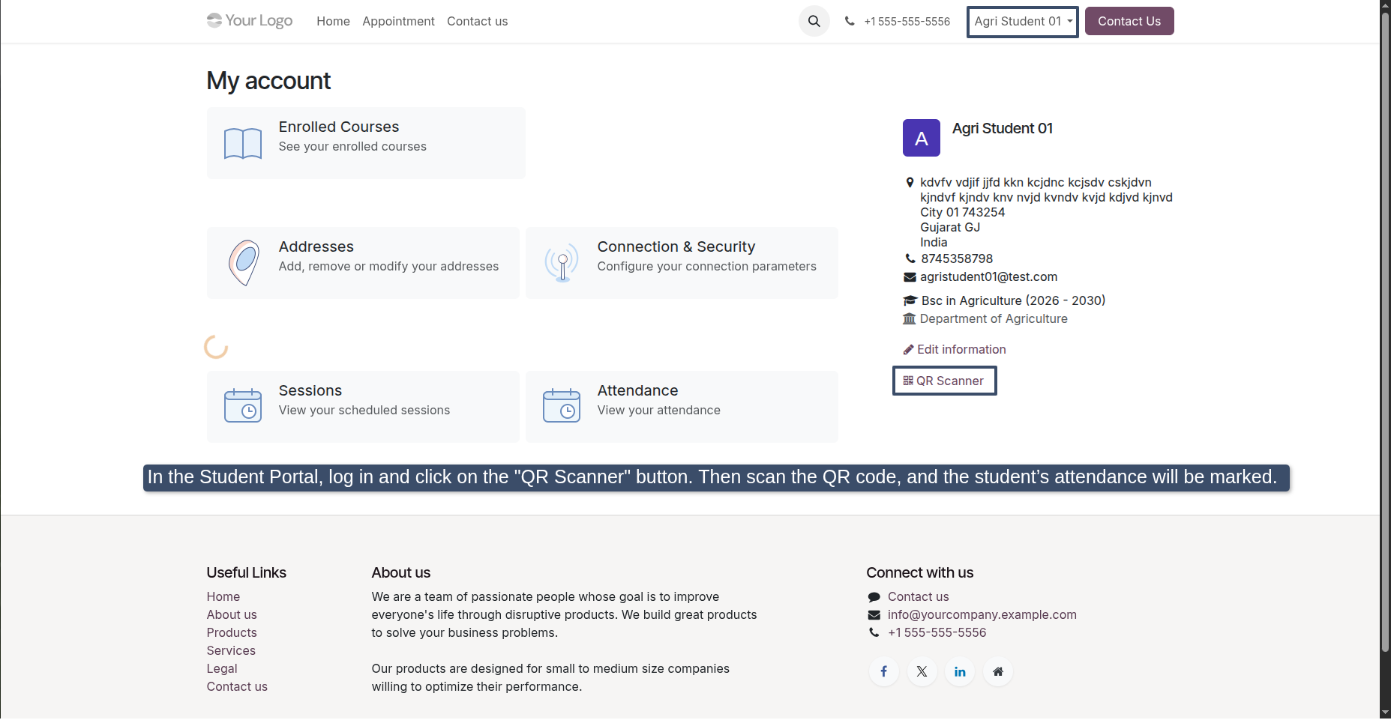Click the Addresses map pin icon
This screenshot has width=1391, height=720.
click(x=244, y=263)
